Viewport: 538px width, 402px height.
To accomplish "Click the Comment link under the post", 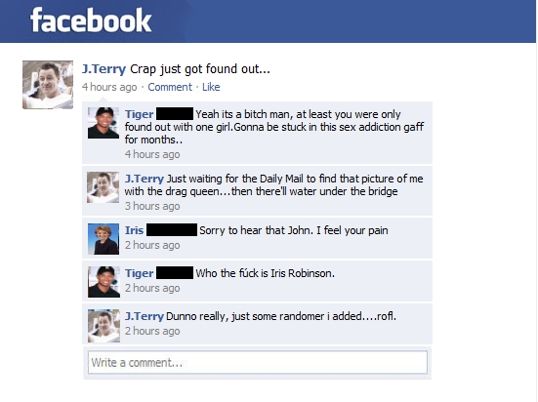I will pos(170,87).
